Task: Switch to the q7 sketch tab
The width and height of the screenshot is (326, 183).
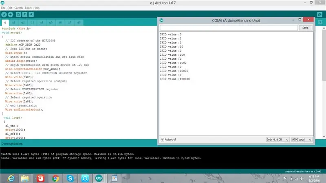Action: click(69, 22)
